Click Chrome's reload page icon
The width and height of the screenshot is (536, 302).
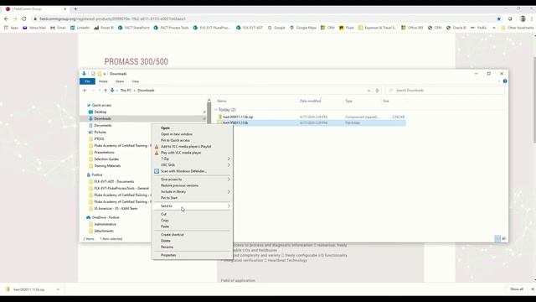tap(24, 18)
